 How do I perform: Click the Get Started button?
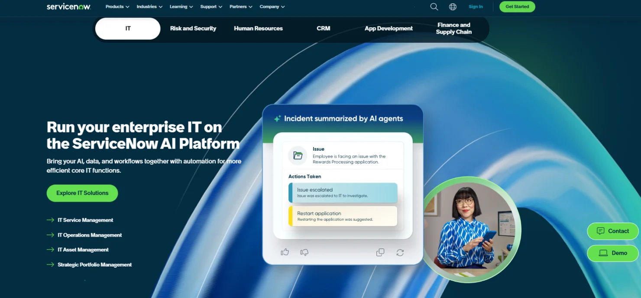[x=517, y=6]
